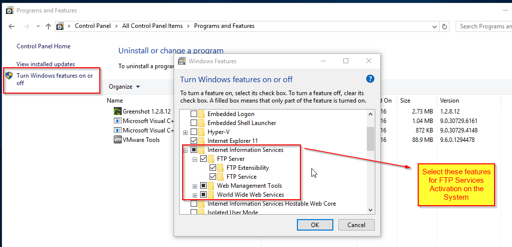Image resolution: width=512 pixels, height=247 pixels.
Task: Confirm Windows Features with OK button
Action: pos(315,225)
